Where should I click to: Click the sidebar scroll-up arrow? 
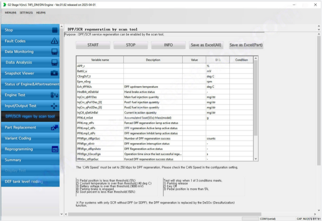coord(62,27)
